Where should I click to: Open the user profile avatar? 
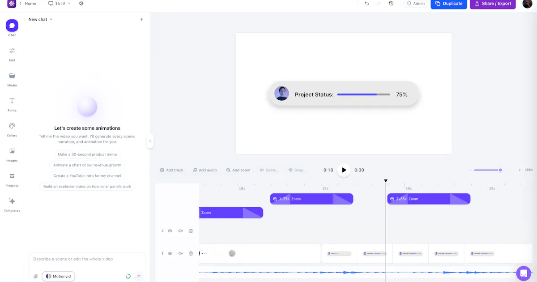pos(527,4)
